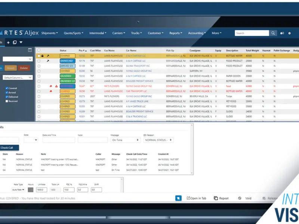Click warning triangle on Pro 10247 row
The image size is (299, 224).
tap(56, 86)
